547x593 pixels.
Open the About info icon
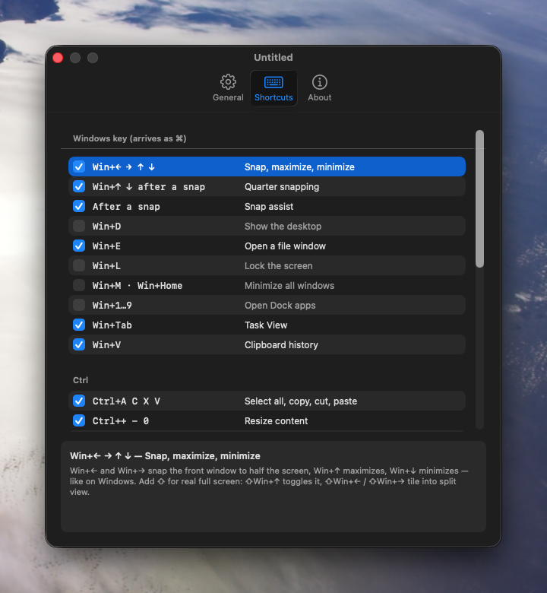[x=319, y=81]
